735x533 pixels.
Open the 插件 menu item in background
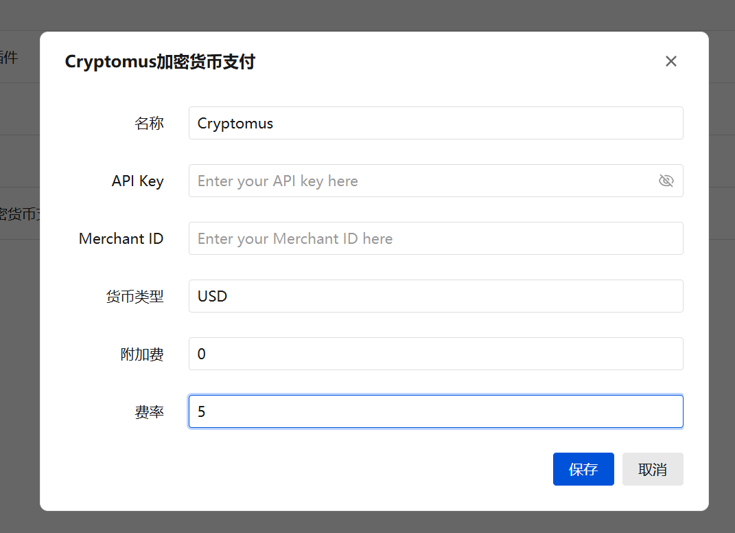[x=10, y=56]
